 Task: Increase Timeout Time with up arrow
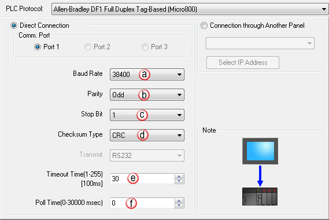tap(179, 177)
